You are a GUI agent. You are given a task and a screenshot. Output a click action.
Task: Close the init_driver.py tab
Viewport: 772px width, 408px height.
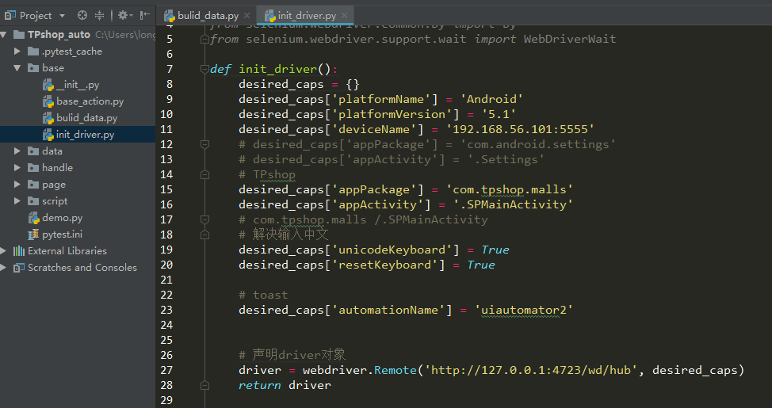[x=344, y=16]
